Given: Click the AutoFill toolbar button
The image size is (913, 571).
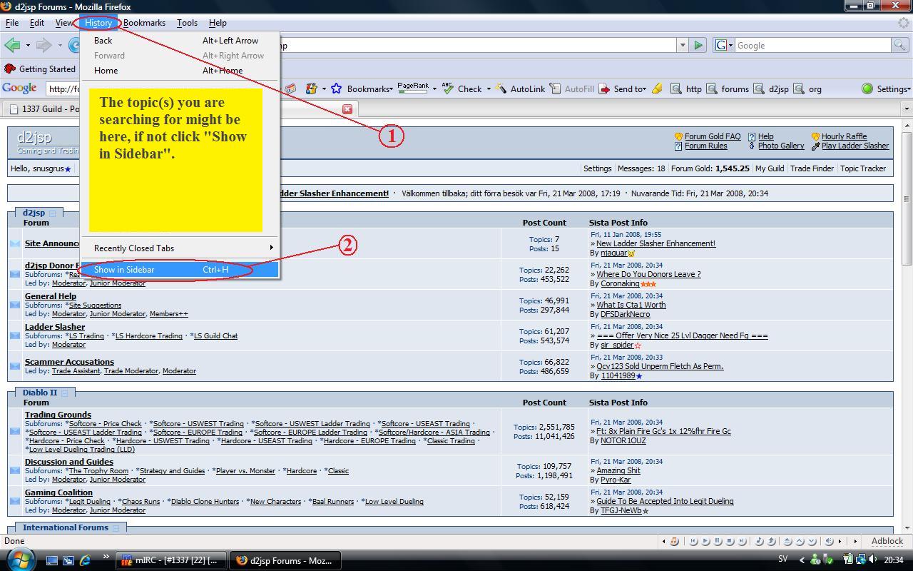Looking at the screenshot, I should click(x=572, y=89).
